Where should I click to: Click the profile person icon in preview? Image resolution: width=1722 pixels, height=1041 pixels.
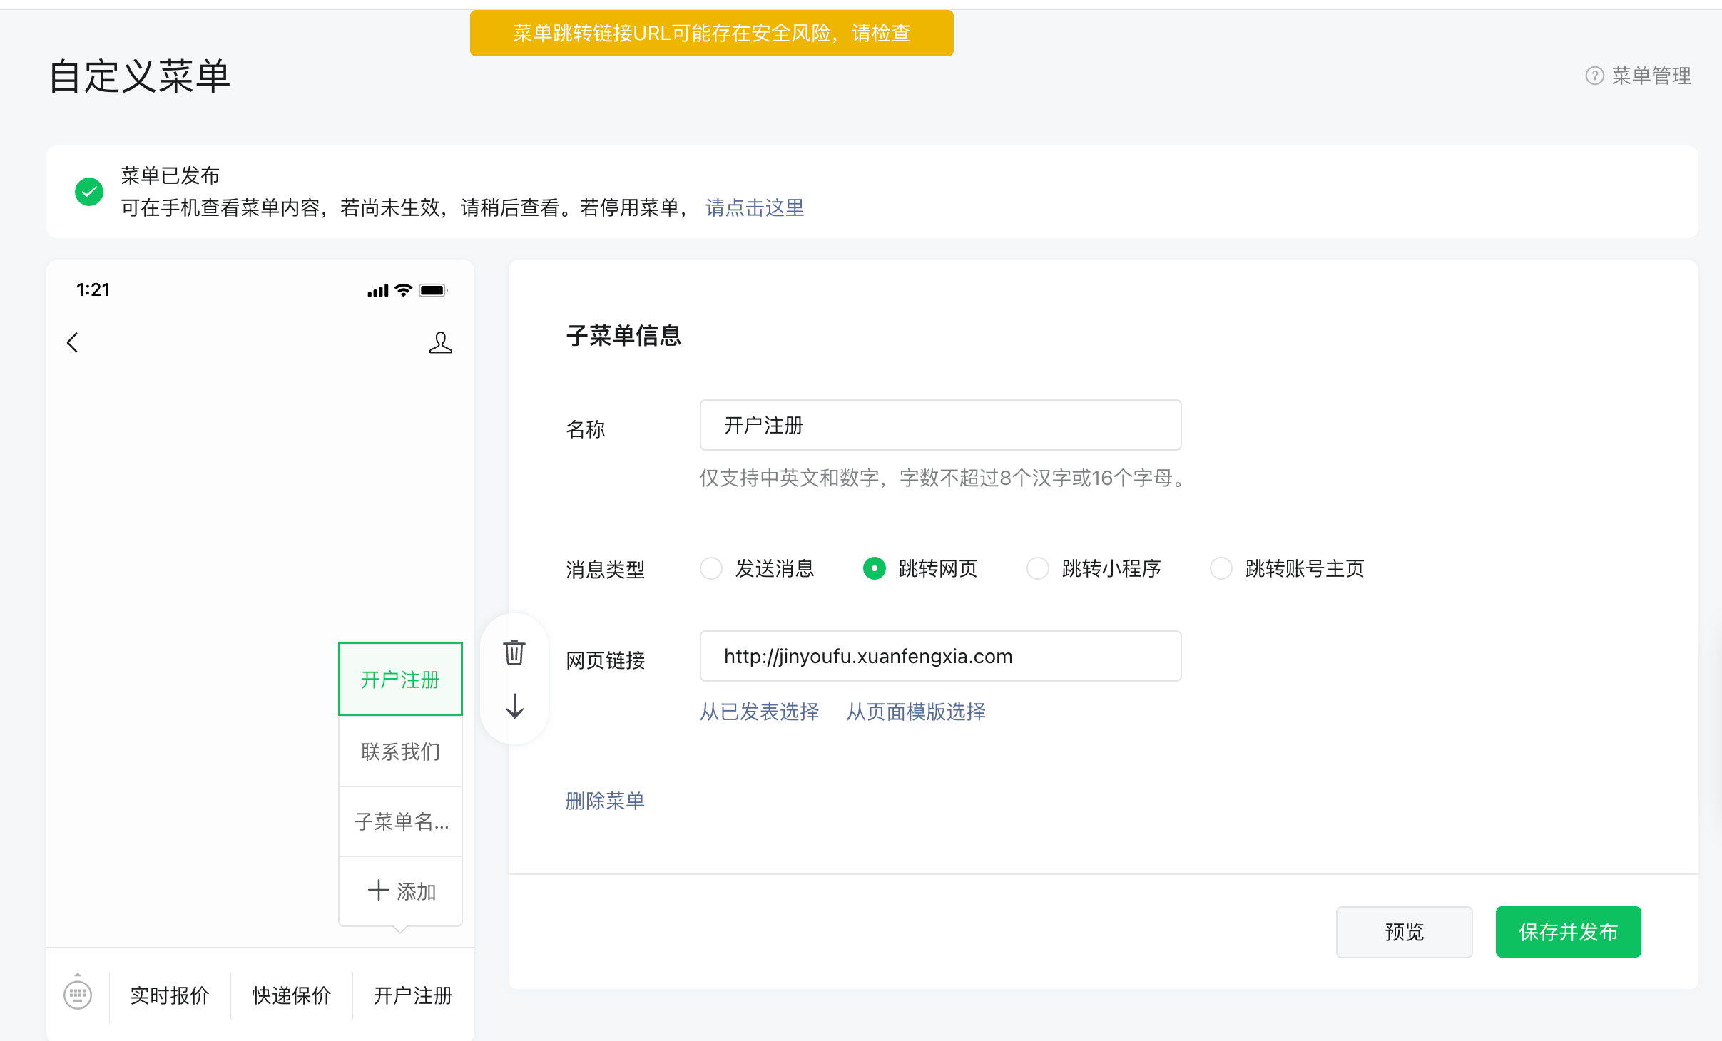coord(440,342)
